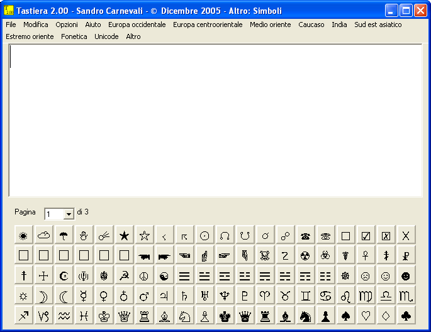
Task: Insert the snowman symbol
Action: (84, 235)
